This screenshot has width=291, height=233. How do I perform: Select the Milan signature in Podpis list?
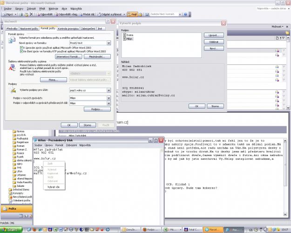coord(128,39)
